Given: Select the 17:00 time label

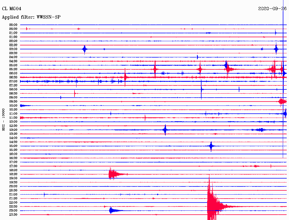Looking at the screenshot, I should (x=13, y=162).
